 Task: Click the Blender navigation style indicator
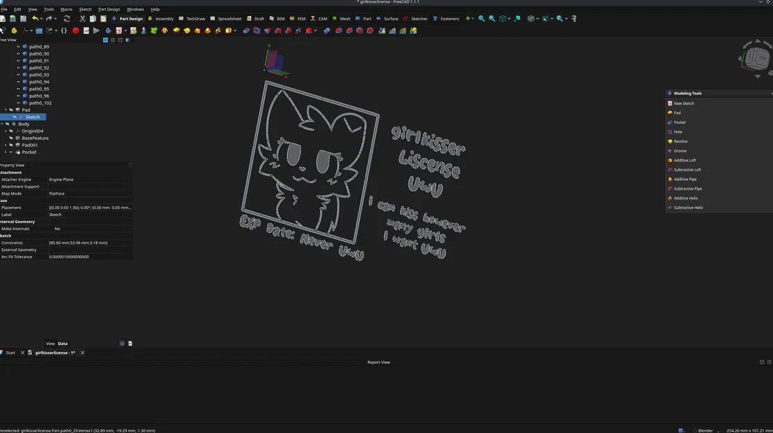[706, 430]
